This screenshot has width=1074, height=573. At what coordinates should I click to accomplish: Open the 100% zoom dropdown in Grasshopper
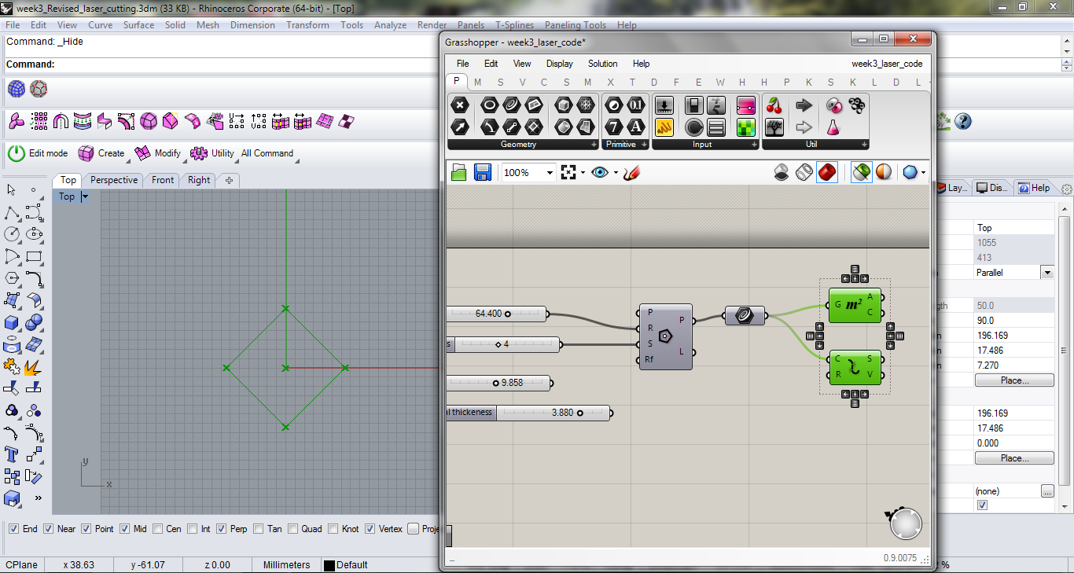[550, 172]
